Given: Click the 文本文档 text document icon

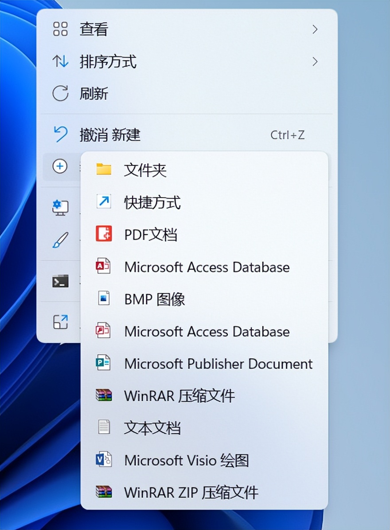Looking at the screenshot, I should (x=103, y=428).
